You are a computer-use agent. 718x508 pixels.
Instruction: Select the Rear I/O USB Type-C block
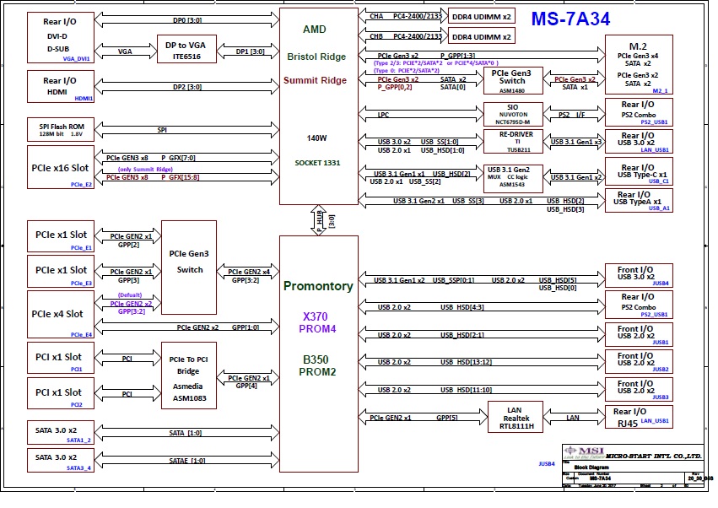click(637, 174)
